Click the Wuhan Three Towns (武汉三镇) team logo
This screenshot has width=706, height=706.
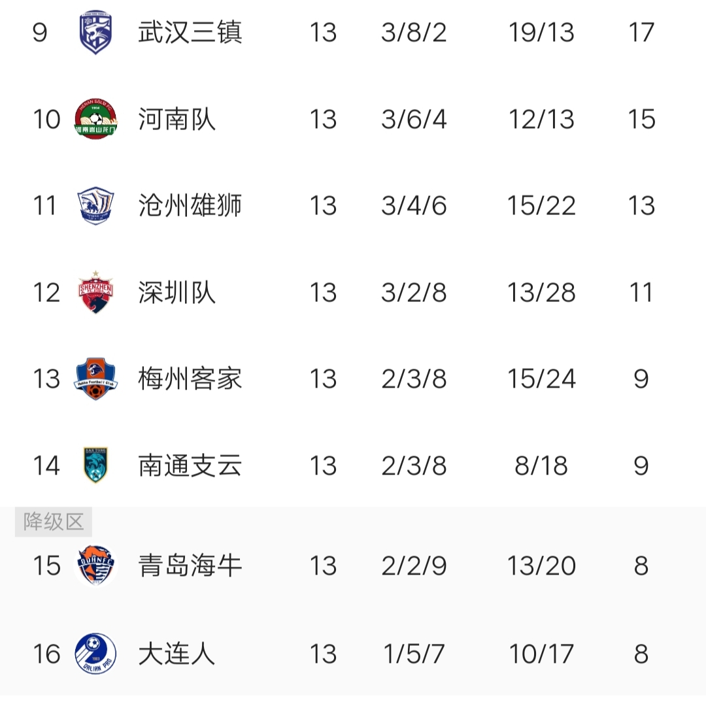coord(95,32)
